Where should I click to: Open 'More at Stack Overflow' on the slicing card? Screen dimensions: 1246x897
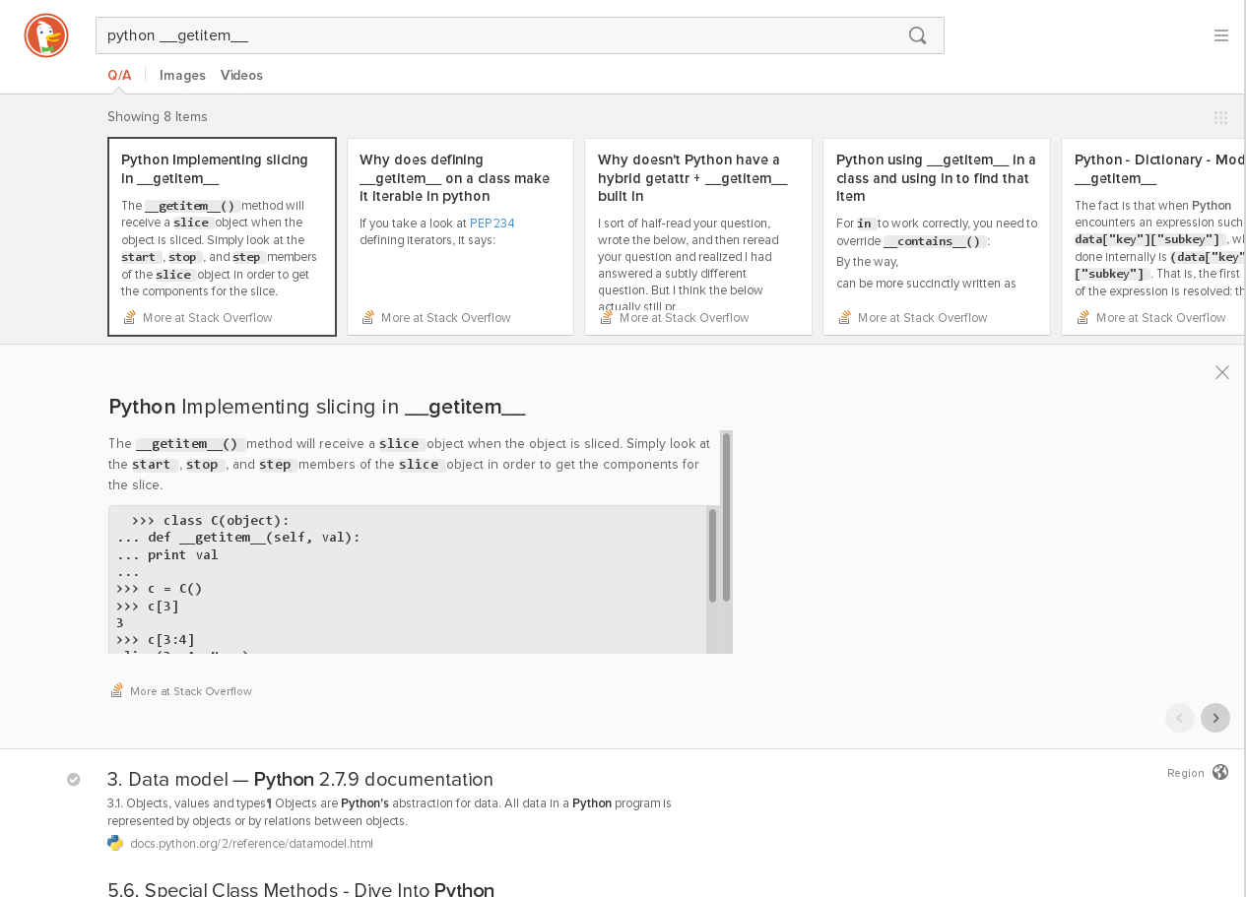tap(207, 317)
